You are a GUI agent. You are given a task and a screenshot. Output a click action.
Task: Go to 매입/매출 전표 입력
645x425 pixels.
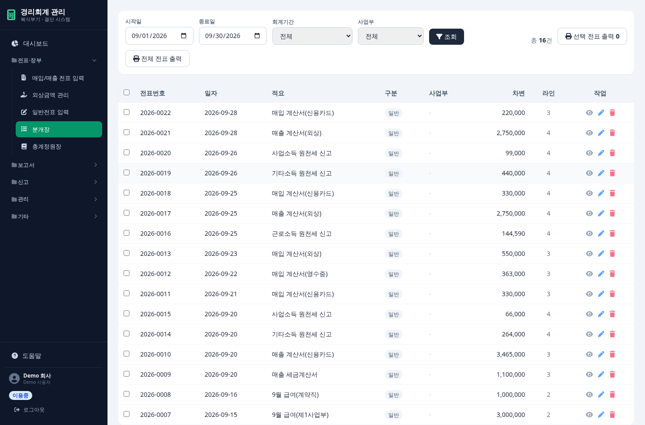[x=59, y=78]
